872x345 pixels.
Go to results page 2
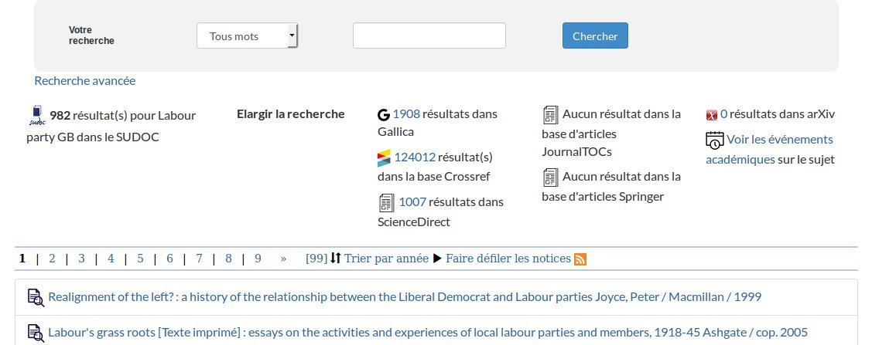click(x=53, y=259)
